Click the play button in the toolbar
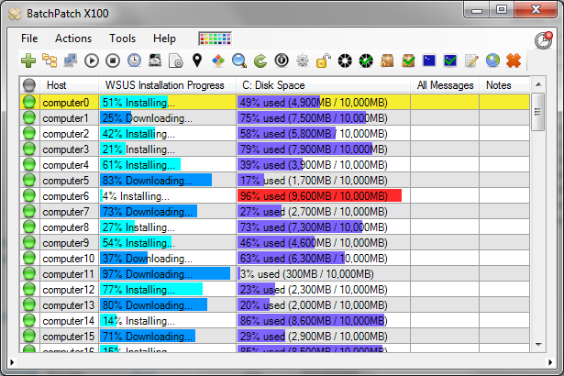This screenshot has height=376, width=564. (92, 61)
